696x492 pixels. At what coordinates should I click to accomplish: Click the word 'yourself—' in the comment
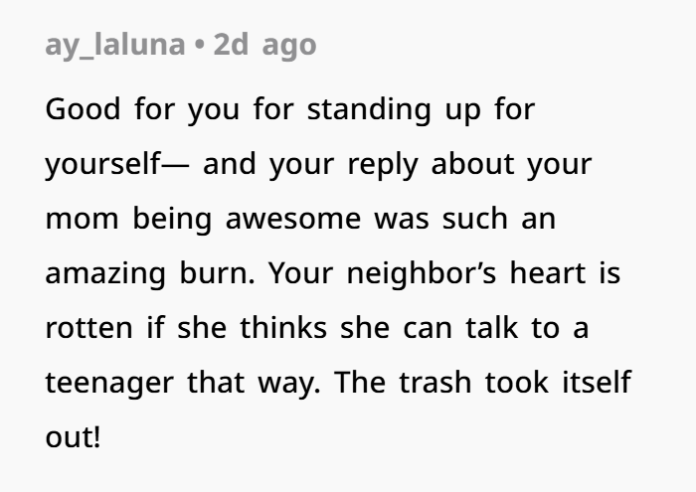click(117, 165)
